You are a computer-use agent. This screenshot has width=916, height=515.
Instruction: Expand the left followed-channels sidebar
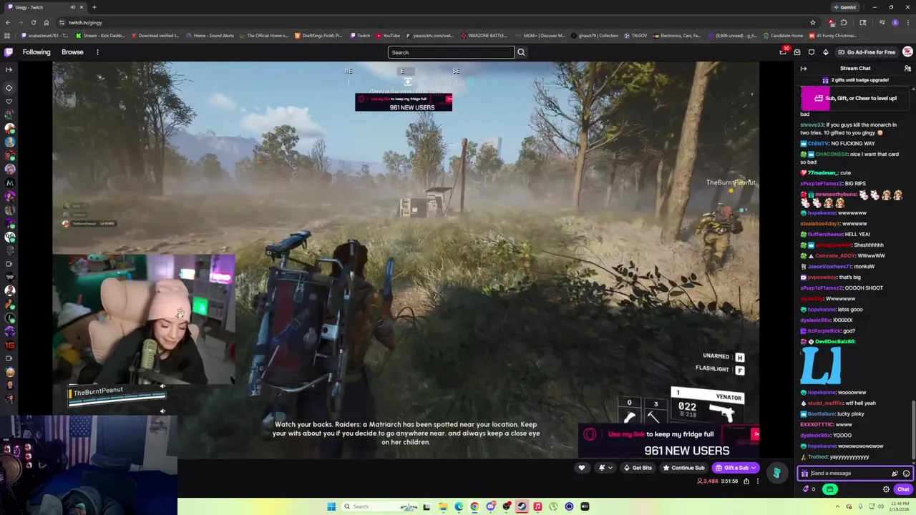pos(9,69)
